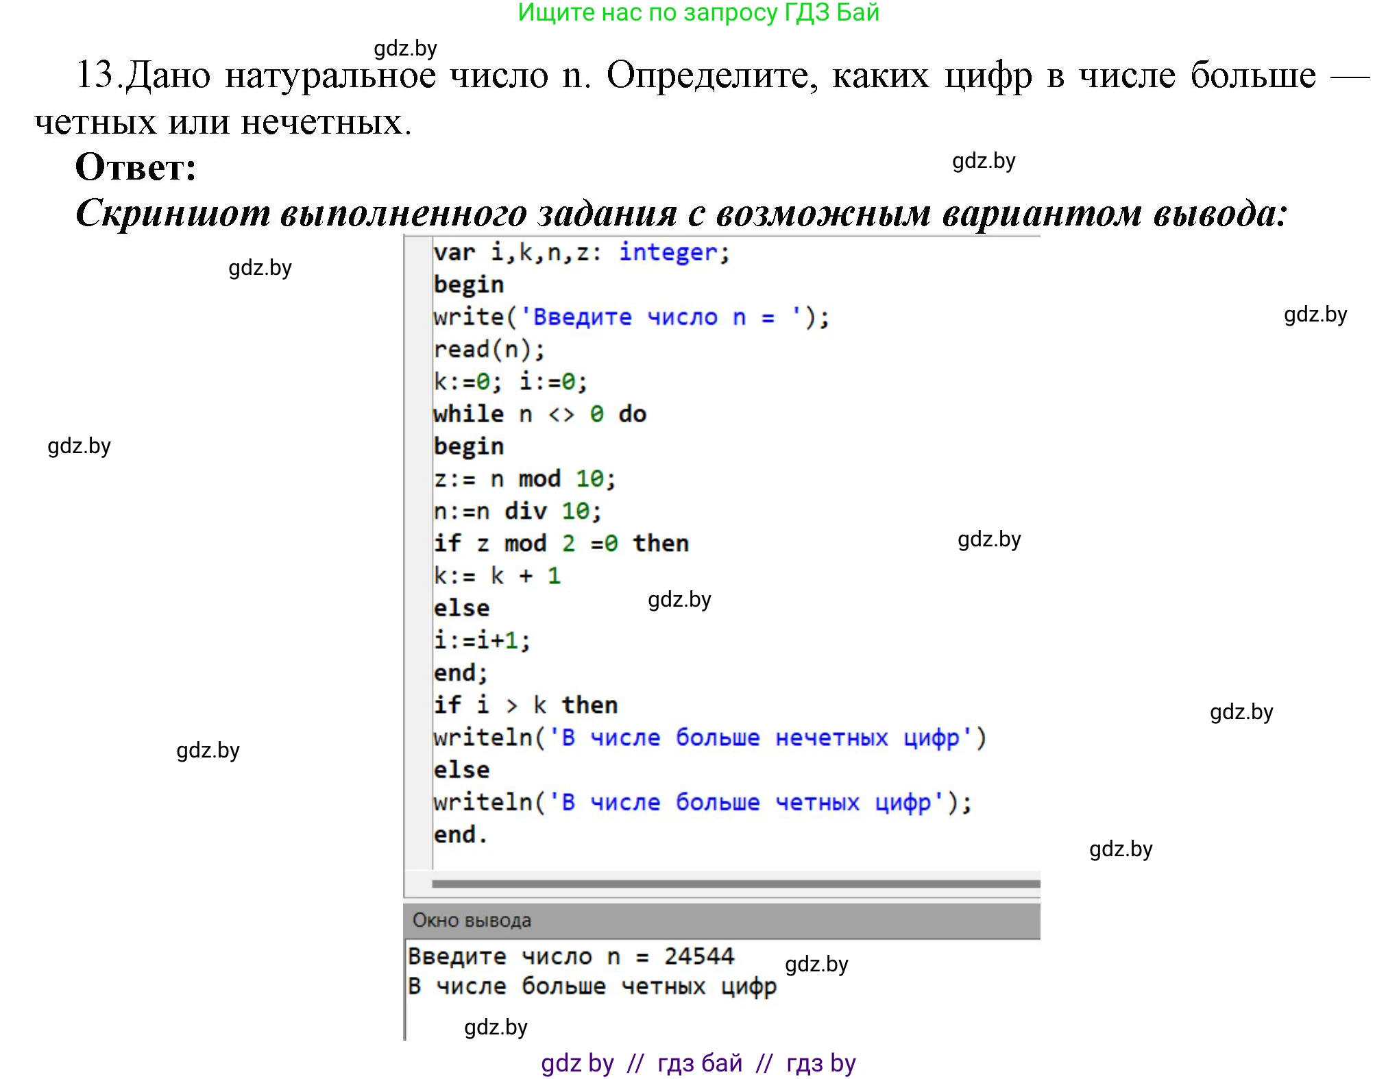Click the 'if z mod 2 =0 then' line
The width and height of the screenshot is (1399, 1079).
(561, 543)
